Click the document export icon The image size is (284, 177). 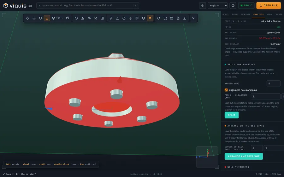(178, 18)
